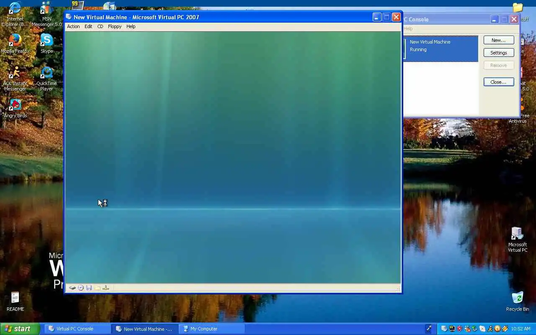
Task: Open Help menu in Virtual PC Console
Action: (408, 28)
